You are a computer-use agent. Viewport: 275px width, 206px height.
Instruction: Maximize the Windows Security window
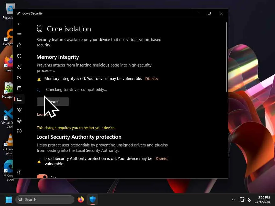[209, 13]
